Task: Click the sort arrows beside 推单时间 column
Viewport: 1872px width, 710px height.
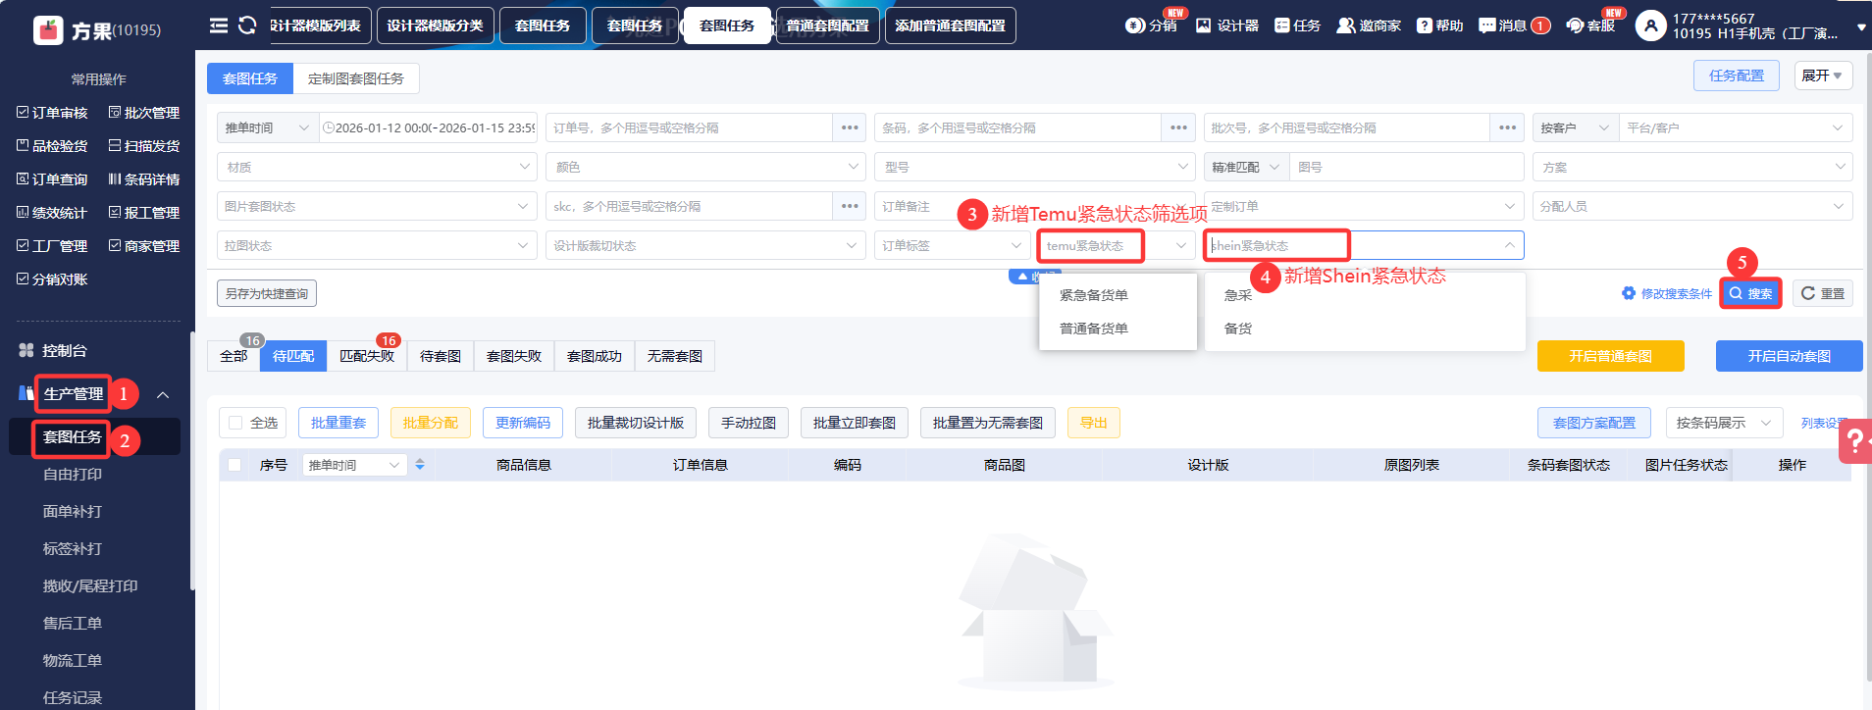Action: click(x=420, y=465)
